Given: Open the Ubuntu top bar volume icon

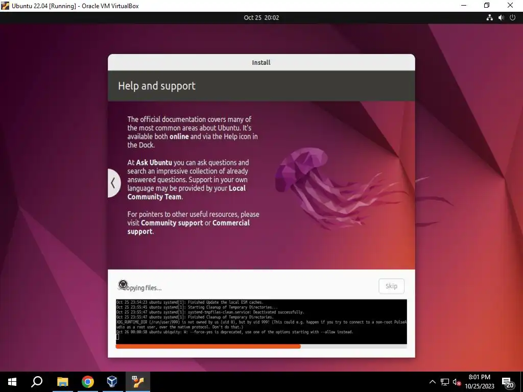Looking at the screenshot, I should point(501,18).
